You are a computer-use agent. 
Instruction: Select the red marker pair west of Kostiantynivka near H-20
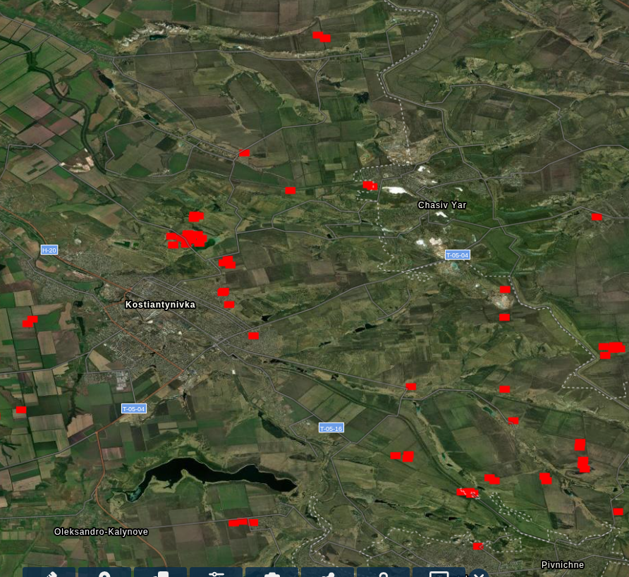click(x=30, y=322)
